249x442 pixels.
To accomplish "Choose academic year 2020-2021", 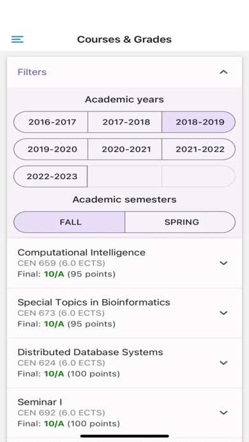I will coord(124,149).
